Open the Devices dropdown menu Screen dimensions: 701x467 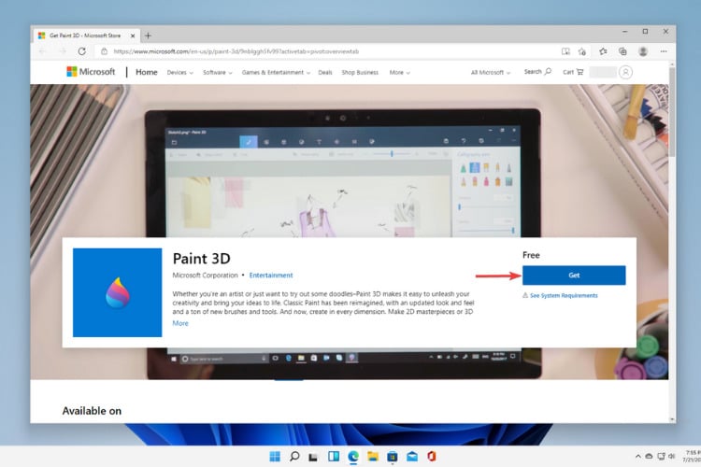179,72
